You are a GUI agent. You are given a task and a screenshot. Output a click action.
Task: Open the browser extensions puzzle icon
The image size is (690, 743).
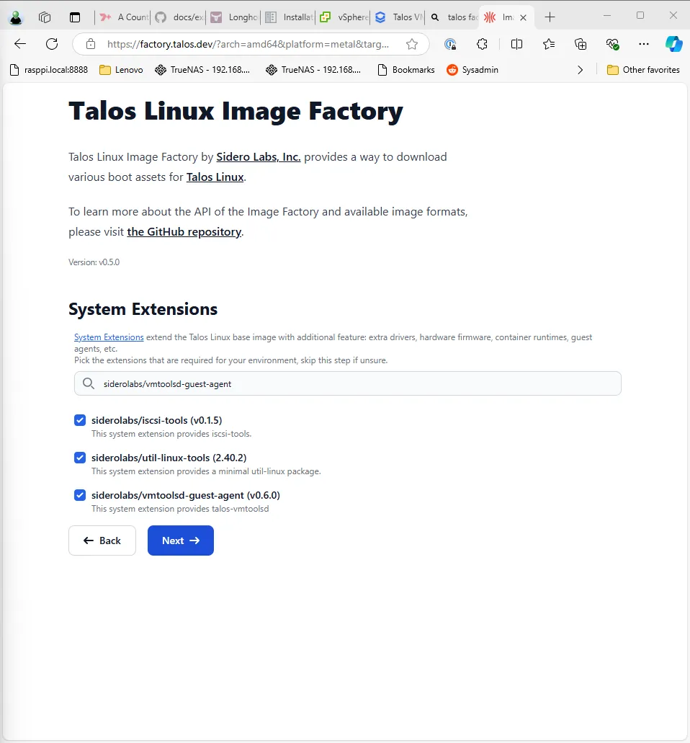[x=483, y=44]
